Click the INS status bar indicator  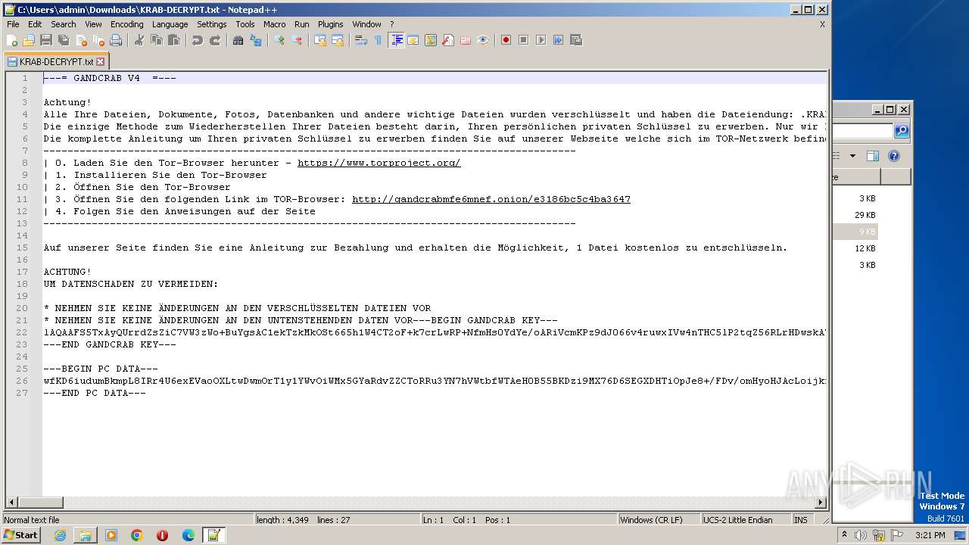point(800,520)
